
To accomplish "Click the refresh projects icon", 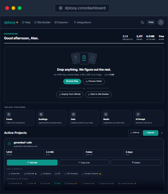I will [x=162, y=133].
